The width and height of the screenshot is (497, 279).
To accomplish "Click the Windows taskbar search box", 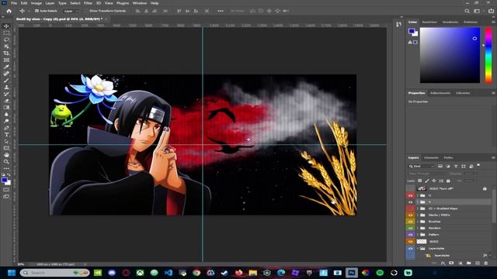I will click(x=55, y=272).
